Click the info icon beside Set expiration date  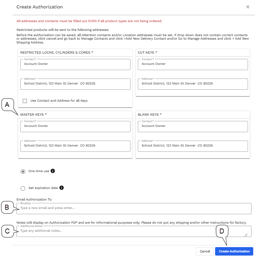pyautogui.click(x=62, y=188)
